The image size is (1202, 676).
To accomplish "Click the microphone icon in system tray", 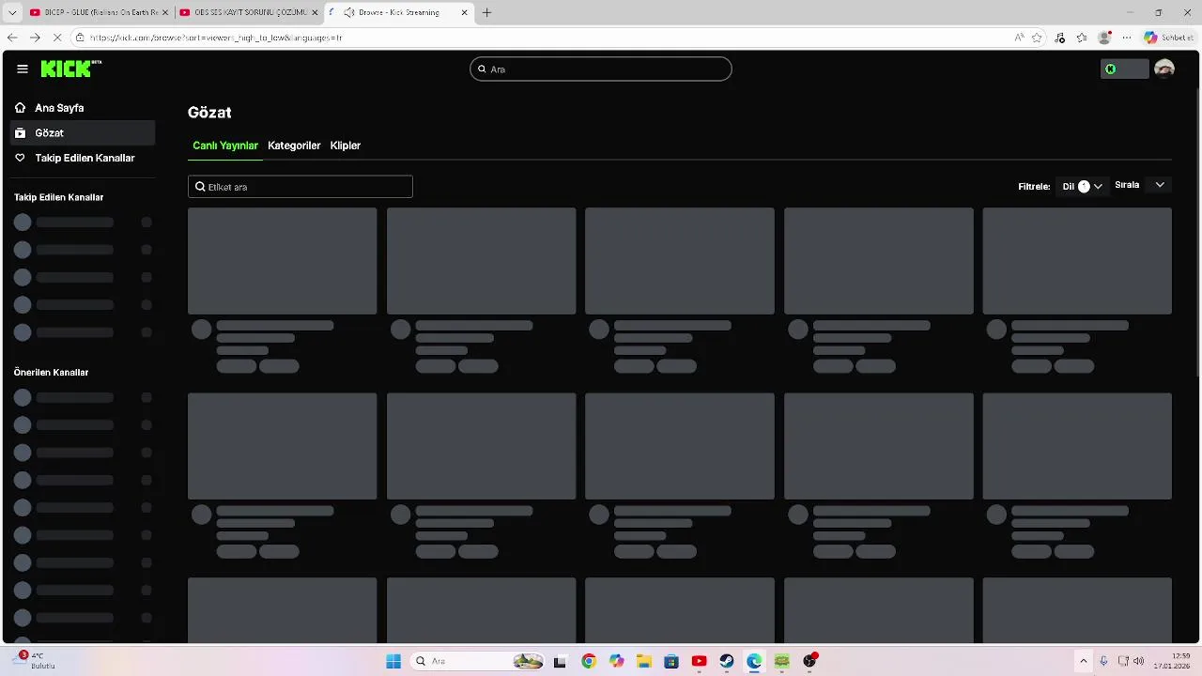I will click(1104, 661).
